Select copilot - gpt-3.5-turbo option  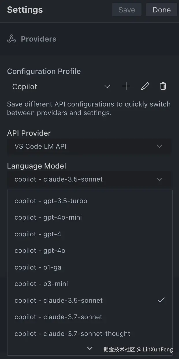point(51,201)
